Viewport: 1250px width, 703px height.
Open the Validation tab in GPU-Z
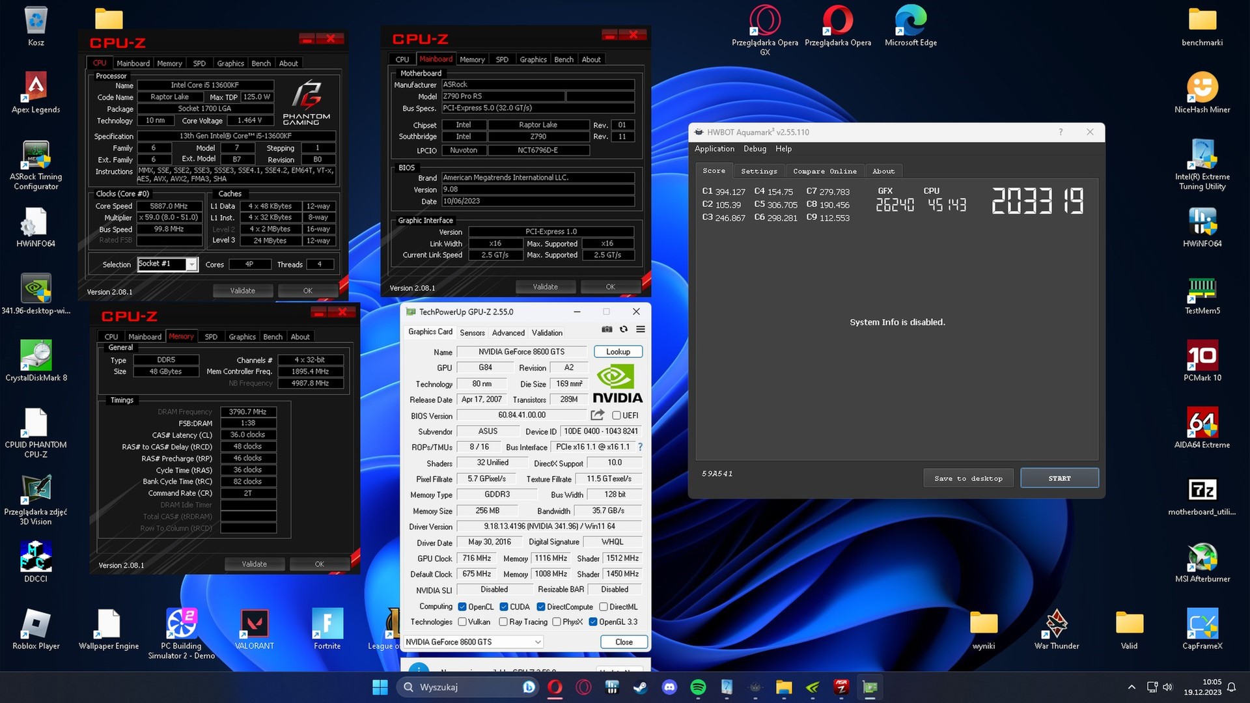547,333
